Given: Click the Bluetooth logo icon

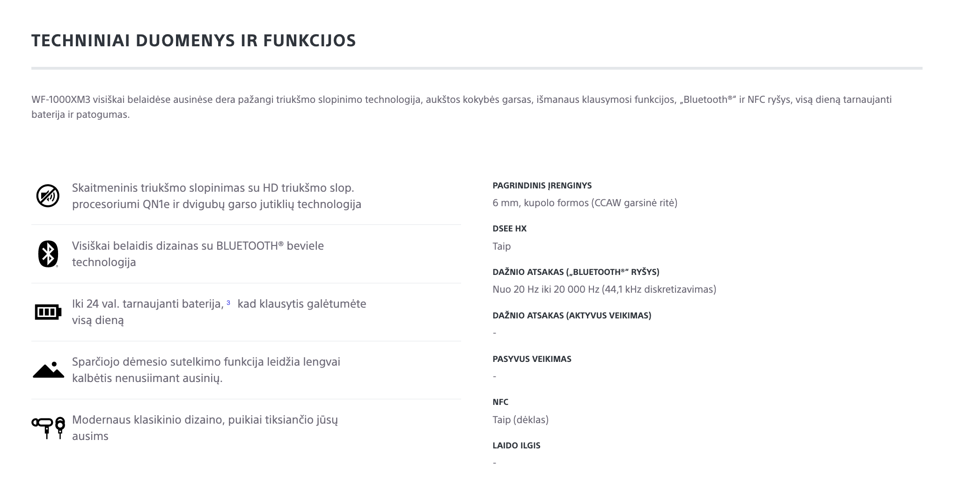Looking at the screenshot, I should [48, 254].
